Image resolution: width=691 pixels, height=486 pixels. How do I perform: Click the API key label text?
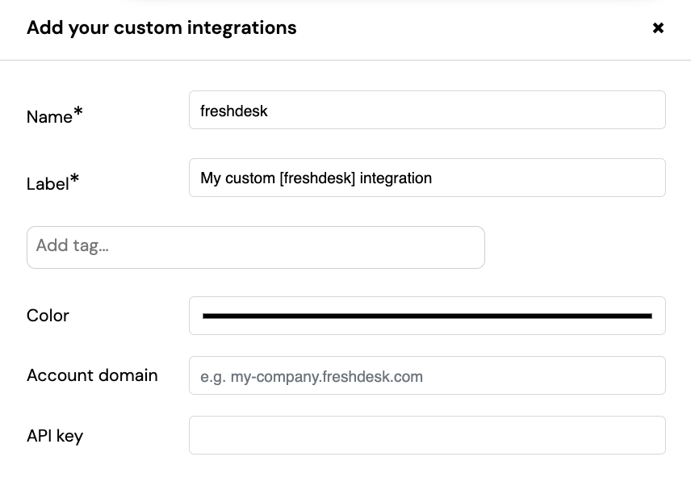click(55, 436)
